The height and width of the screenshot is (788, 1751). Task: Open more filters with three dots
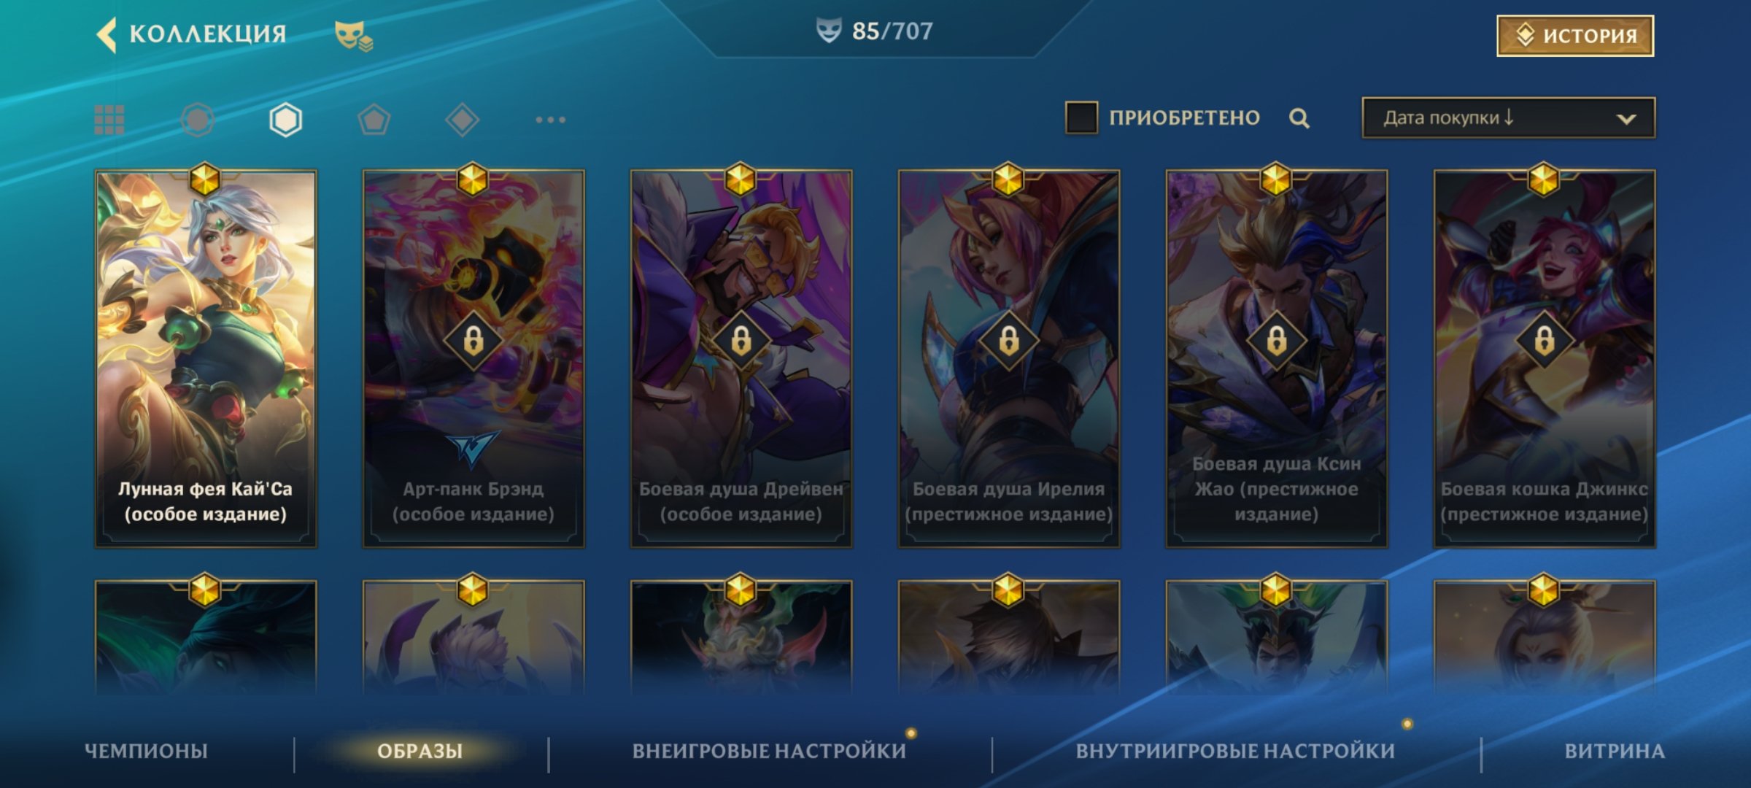coord(551,120)
